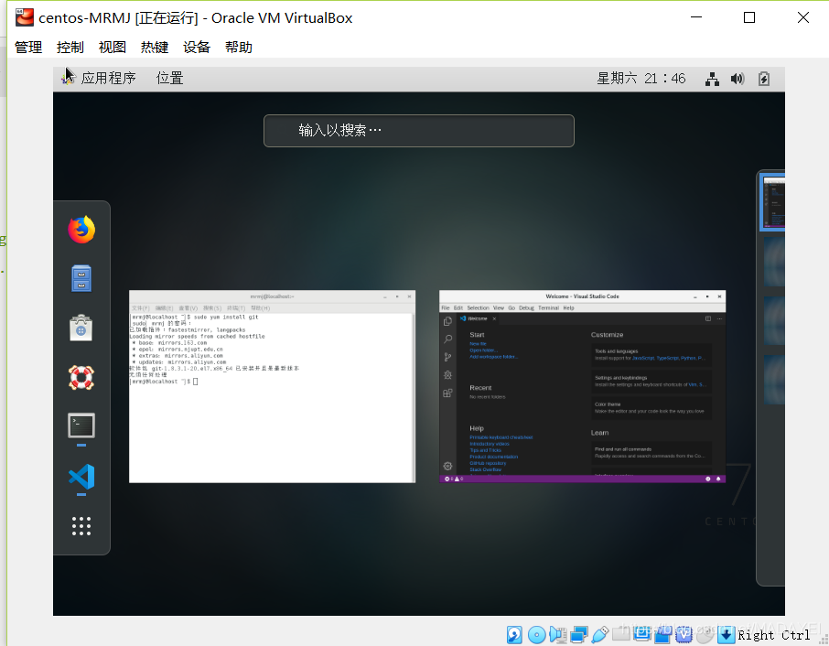Show all applications grid icon
Screen dimensions: 829x646
pos(81,526)
